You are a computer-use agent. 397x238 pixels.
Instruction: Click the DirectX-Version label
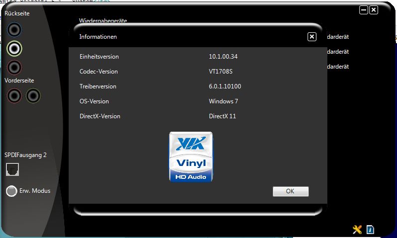point(100,116)
